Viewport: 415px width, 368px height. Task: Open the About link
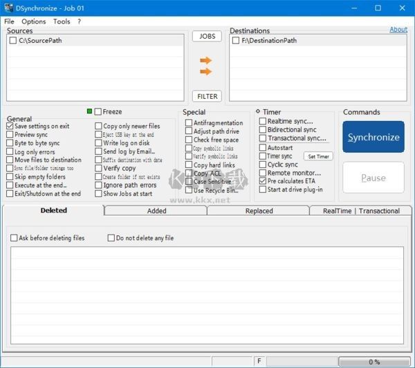(x=398, y=30)
